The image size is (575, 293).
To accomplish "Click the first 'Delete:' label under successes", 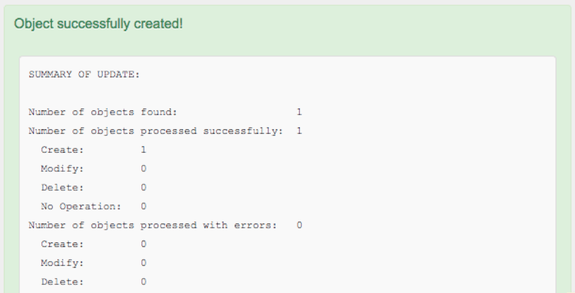I will (x=62, y=188).
